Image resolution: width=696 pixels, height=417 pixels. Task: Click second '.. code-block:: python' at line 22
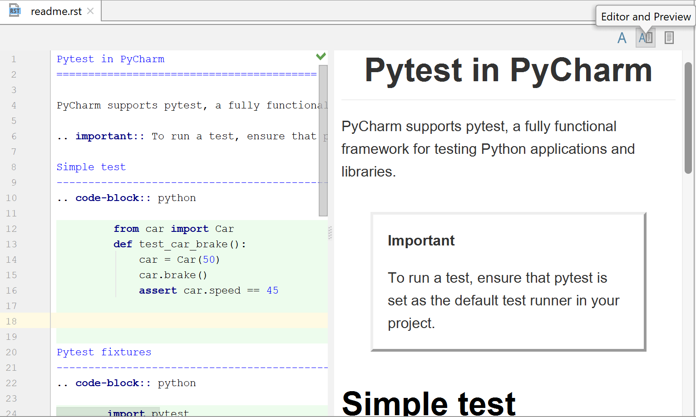coord(126,383)
